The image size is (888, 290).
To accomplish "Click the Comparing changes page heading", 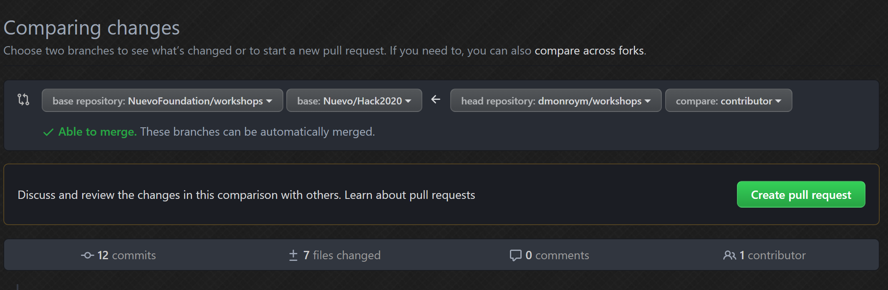I will tap(92, 27).
